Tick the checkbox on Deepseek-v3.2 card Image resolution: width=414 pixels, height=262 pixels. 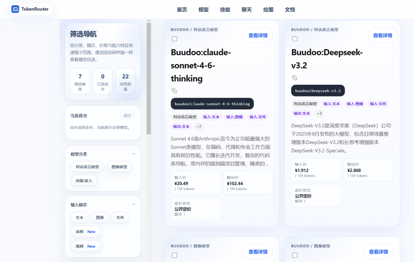point(295,39)
